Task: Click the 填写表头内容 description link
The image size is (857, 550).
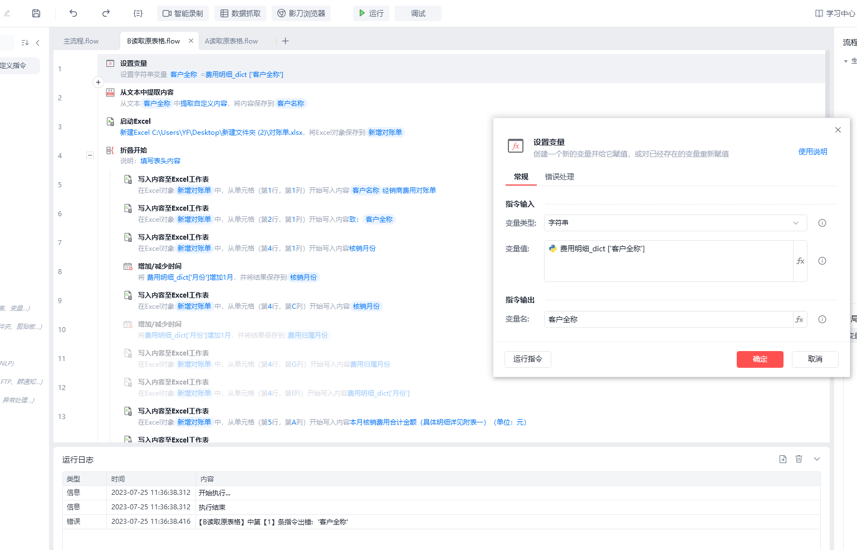Action: pos(160,161)
